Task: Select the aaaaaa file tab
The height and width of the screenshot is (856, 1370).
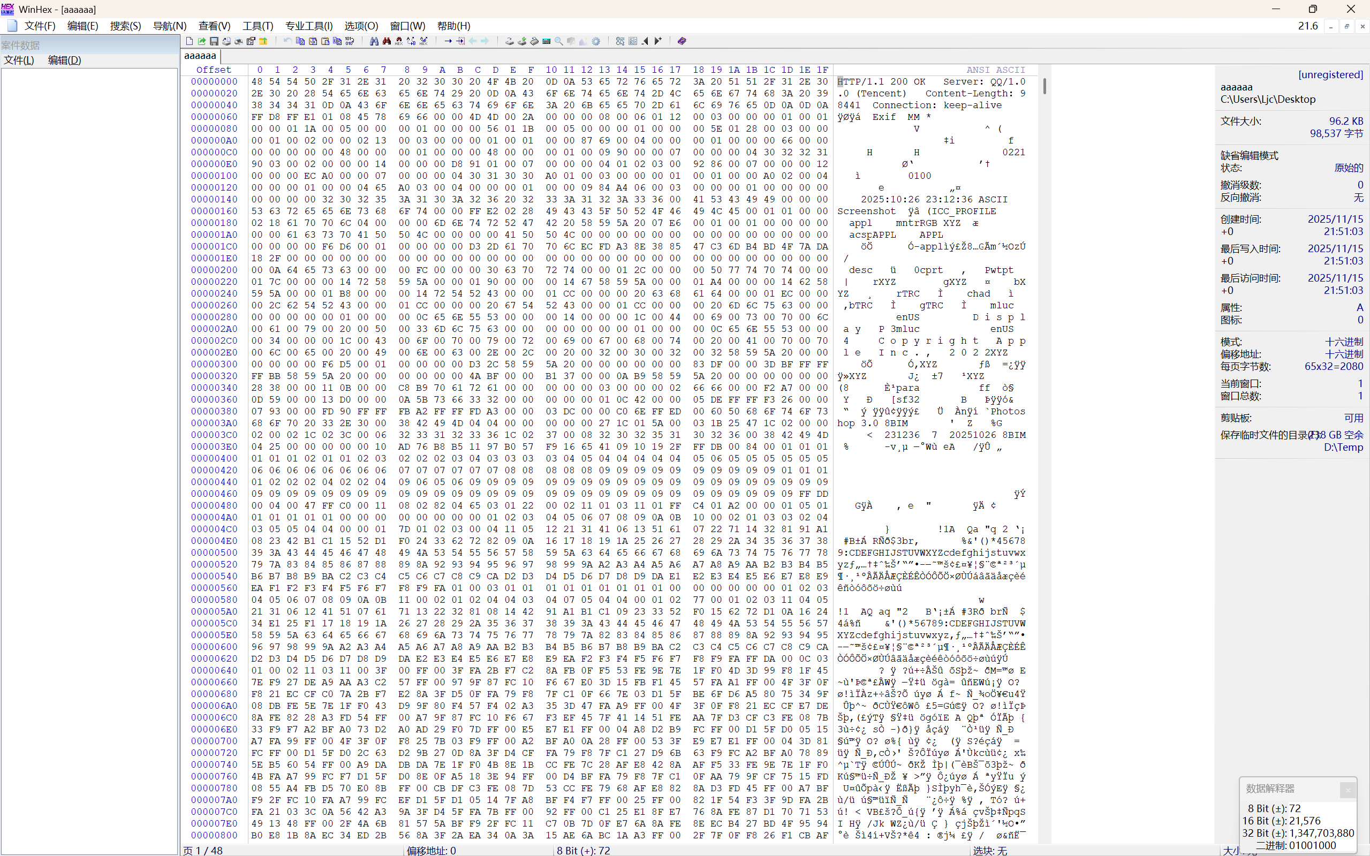Action: tap(200, 56)
